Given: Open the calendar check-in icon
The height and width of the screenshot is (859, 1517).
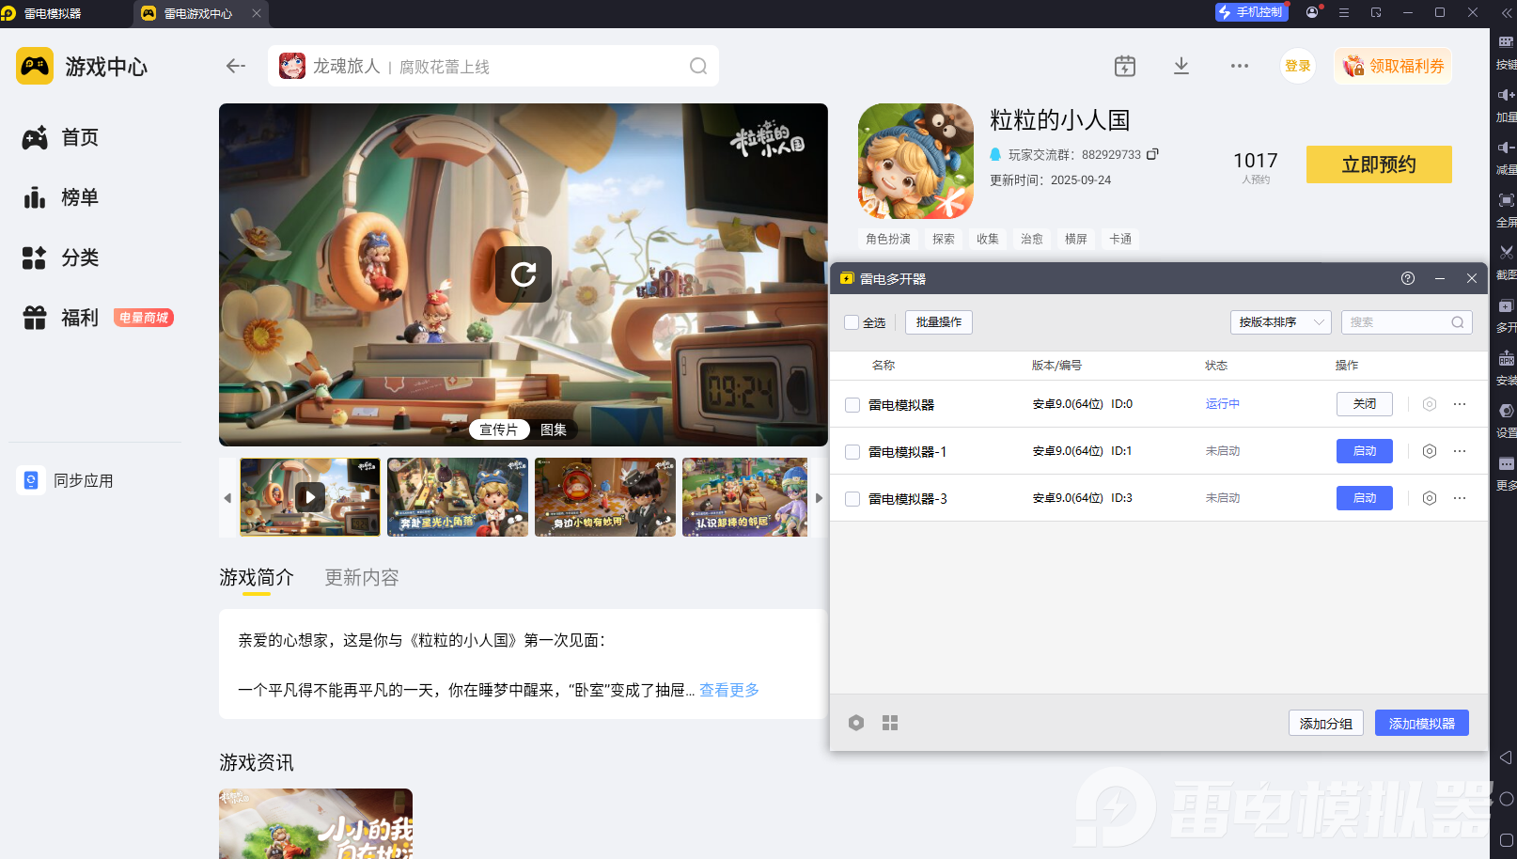Looking at the screenshot, I should tap(1125, 66).
